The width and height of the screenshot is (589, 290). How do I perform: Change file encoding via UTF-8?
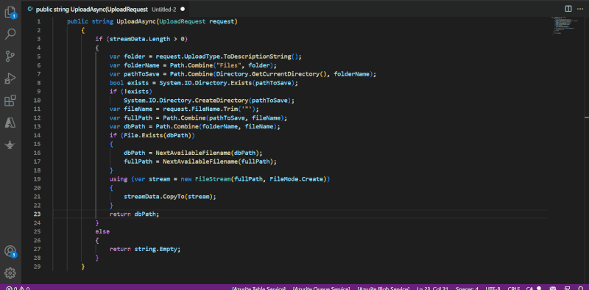493,288
